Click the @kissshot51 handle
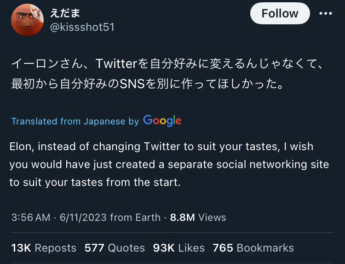 click(x=82, y=27)
